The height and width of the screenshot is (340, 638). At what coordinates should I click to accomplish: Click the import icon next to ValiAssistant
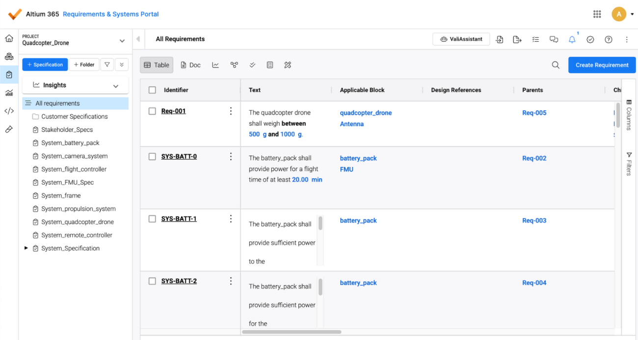[500, 40]
